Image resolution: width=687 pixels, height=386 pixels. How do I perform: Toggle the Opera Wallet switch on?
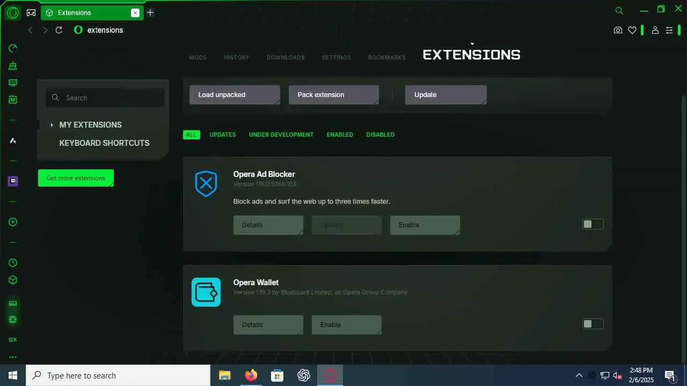[593, 324]
